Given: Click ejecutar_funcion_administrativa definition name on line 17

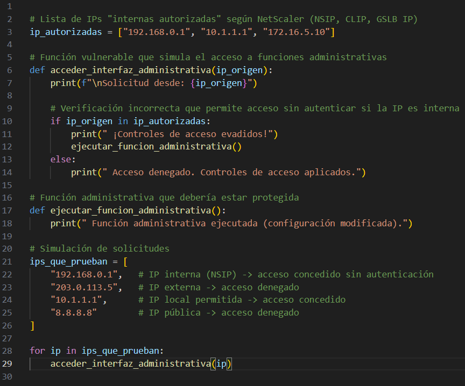Looking at the screenshot, I should coord(130,211).
